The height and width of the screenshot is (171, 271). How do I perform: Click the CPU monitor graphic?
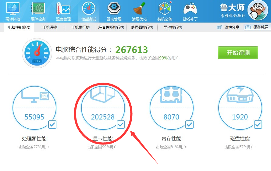[x=35, y=96]
